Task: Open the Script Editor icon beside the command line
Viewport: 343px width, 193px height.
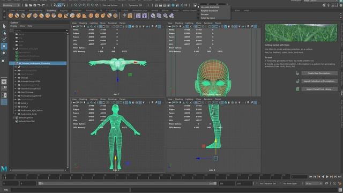Action: (340, 190)
